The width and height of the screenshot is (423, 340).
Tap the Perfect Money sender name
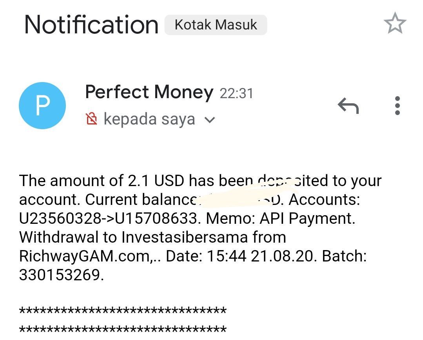click(149, 93)
